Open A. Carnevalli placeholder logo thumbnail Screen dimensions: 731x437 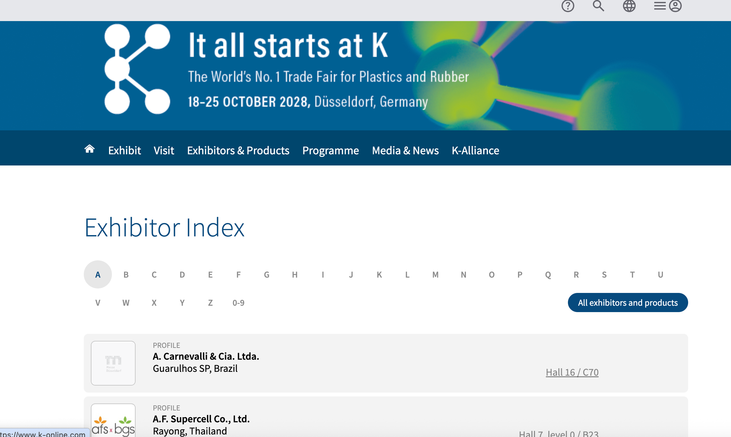coord(113,363)
